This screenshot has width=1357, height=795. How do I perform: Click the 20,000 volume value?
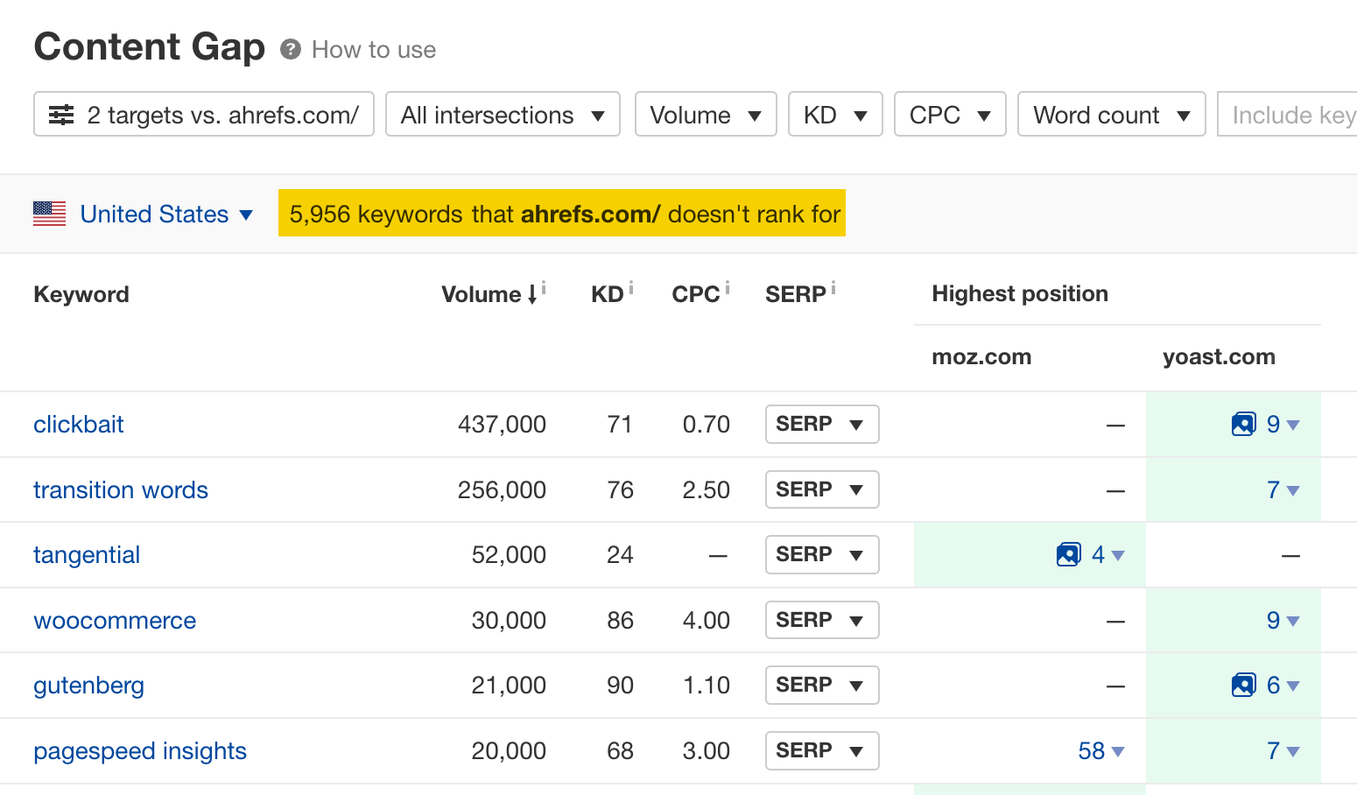[509, 751]
